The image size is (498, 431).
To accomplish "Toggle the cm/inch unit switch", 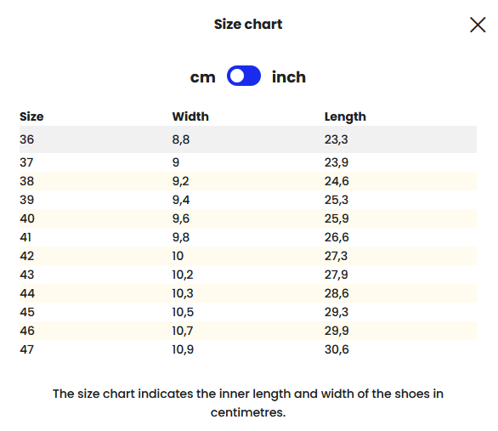I will (244, 76).
